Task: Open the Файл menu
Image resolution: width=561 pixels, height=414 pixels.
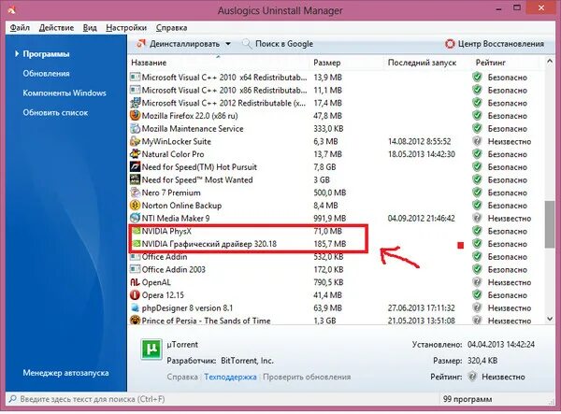Action: [20, 27]
